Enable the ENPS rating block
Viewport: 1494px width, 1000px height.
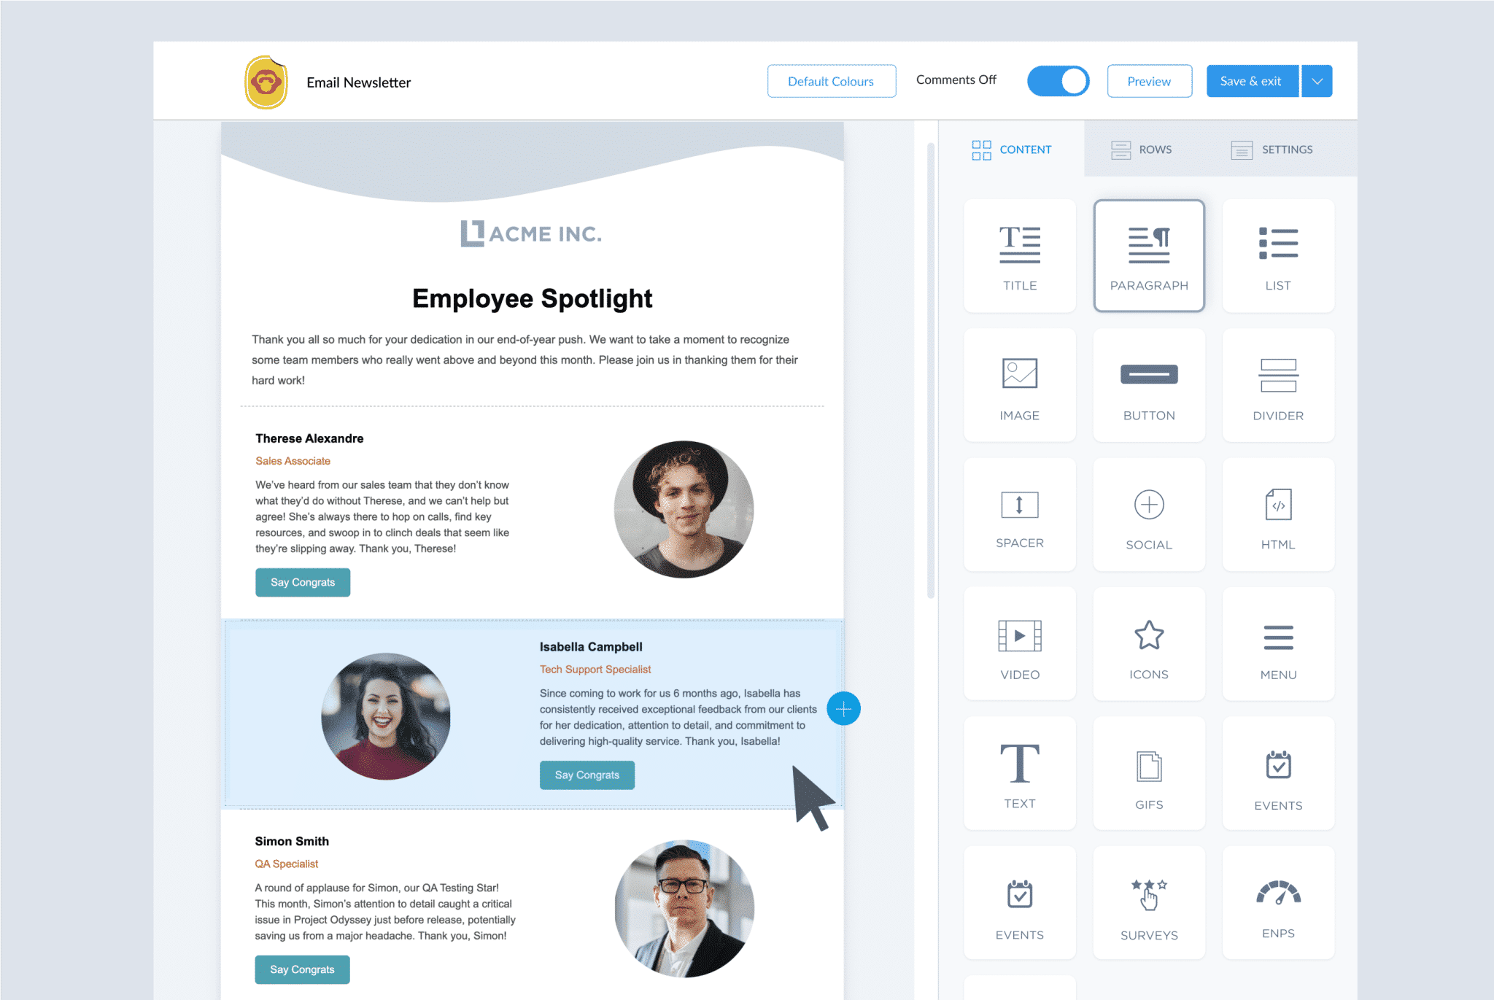point(1277,902)
